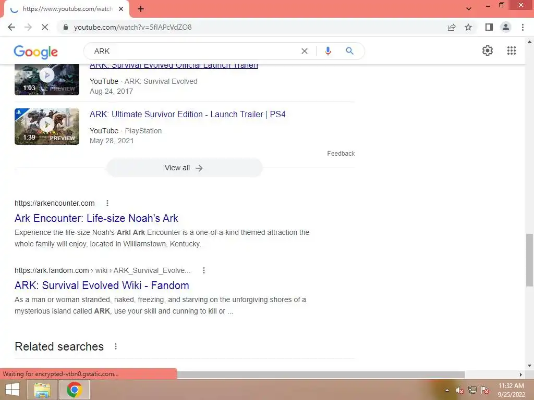
Task: Open more options for ark.fandom.com result
Action: pos(204,270)
